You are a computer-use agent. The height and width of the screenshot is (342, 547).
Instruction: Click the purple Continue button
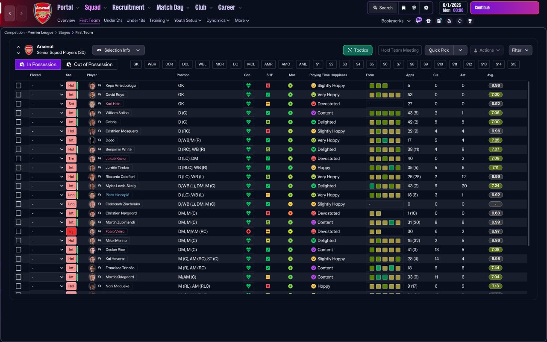click(505, 8)
